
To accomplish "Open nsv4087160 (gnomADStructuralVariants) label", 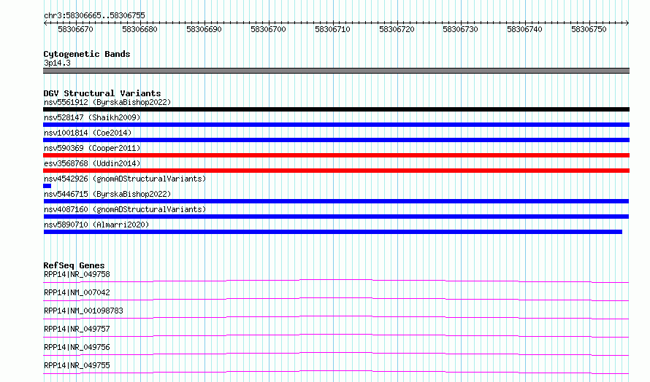I will (x=125, y=209).
